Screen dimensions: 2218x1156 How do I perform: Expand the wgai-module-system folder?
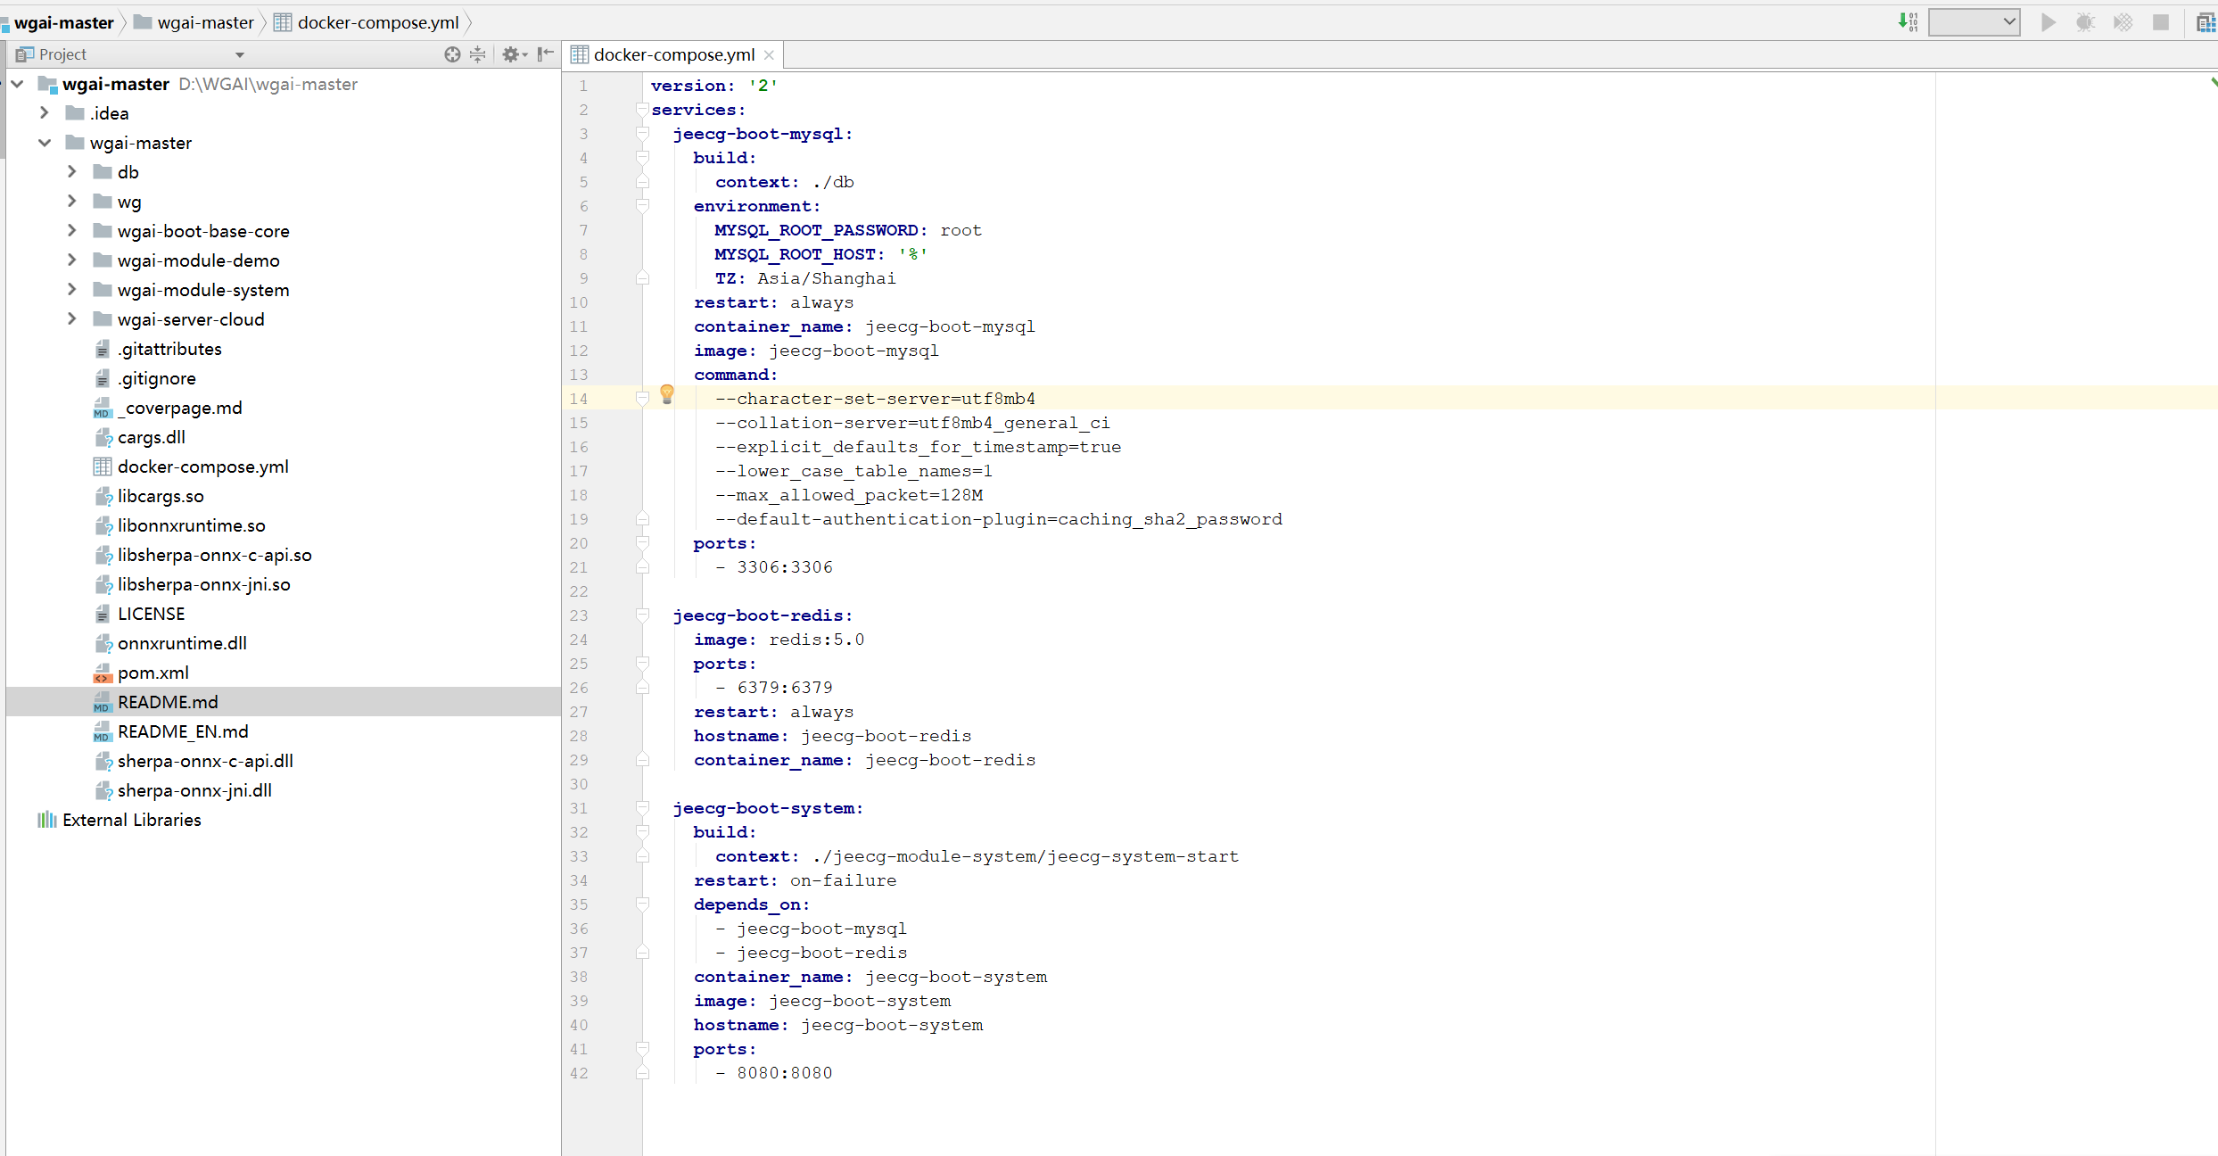(72, 290)
